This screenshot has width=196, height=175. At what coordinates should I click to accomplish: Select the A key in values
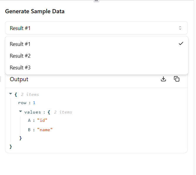tap(29, 120)
